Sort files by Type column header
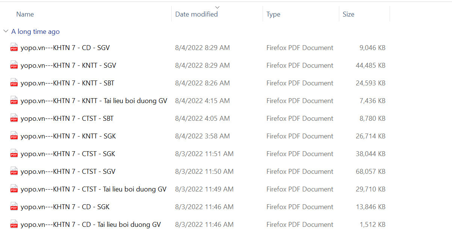This screenshot has height=240, width=452. pyautogui.click(x=273, y=14)
